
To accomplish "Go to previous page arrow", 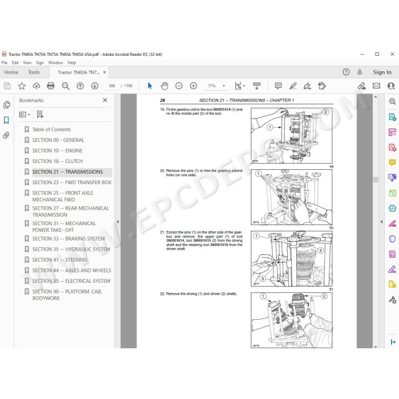I will 80,86.
